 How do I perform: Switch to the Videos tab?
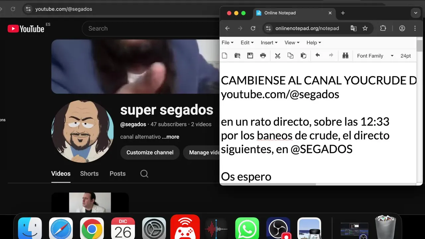(61, 174)
